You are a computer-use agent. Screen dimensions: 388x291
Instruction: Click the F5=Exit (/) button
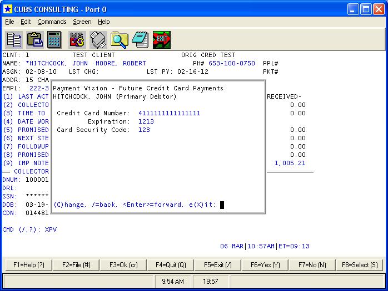coord(218,265)
